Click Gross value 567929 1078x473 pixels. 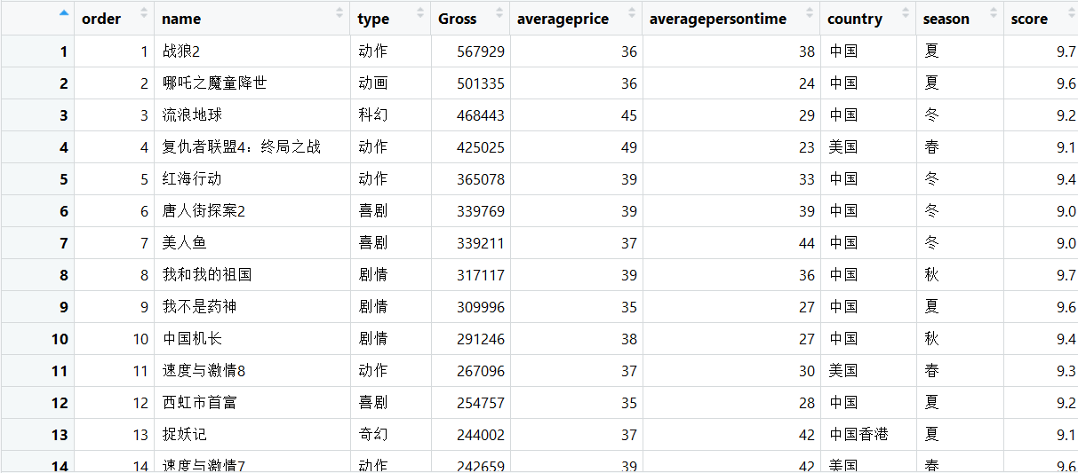[481, 51]
